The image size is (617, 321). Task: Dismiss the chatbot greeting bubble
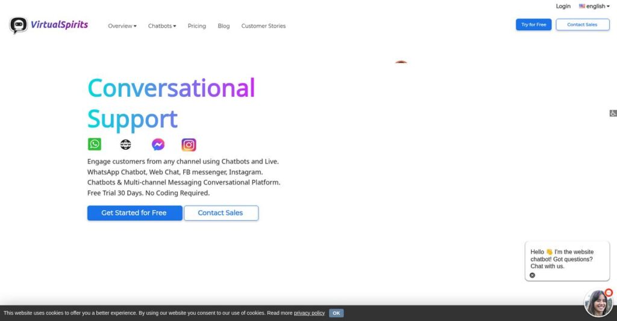tap(533, 275)
